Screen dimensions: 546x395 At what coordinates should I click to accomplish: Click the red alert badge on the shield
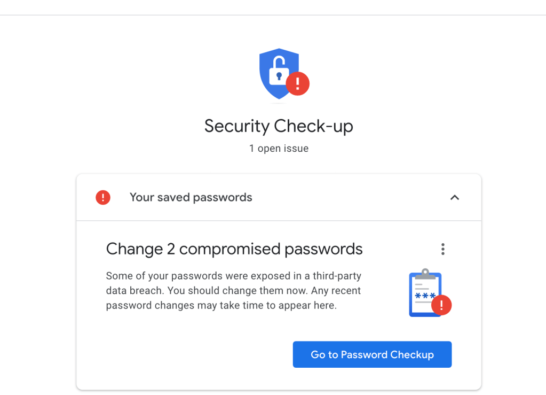[x=297, y=84]
